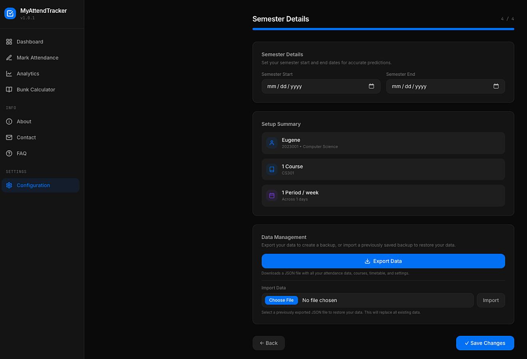Image resolution: width=527 pixels, height=359 pixels.
Task: Click the FAQ question mark icon
Action: click(x=9, y=153)
